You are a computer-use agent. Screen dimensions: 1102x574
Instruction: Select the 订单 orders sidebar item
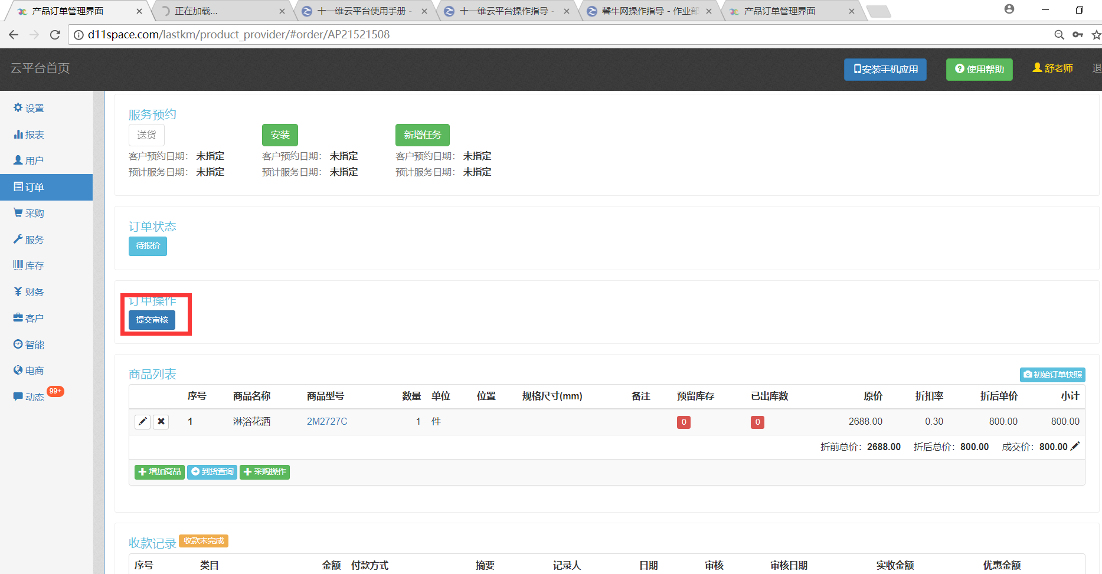[x=46, y=187]
